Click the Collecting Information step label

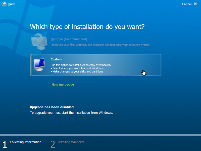coord(26,142)
